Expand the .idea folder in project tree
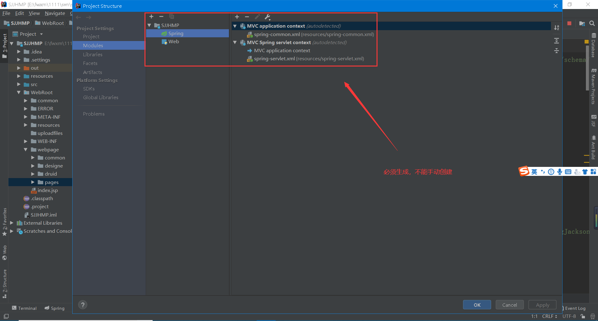 point(19,52)
